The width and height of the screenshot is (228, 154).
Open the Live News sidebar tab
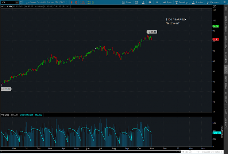point(226,122)
